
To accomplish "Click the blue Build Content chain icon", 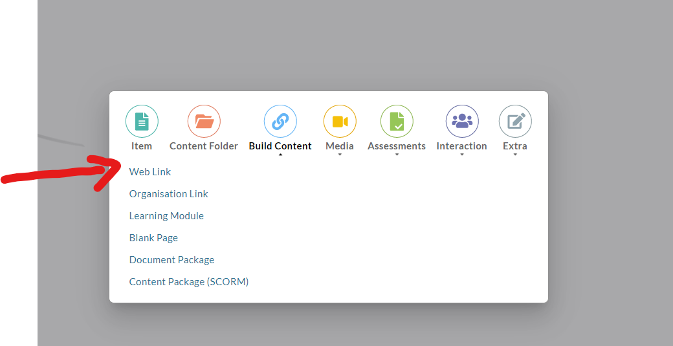I will [x=280, y=122].
